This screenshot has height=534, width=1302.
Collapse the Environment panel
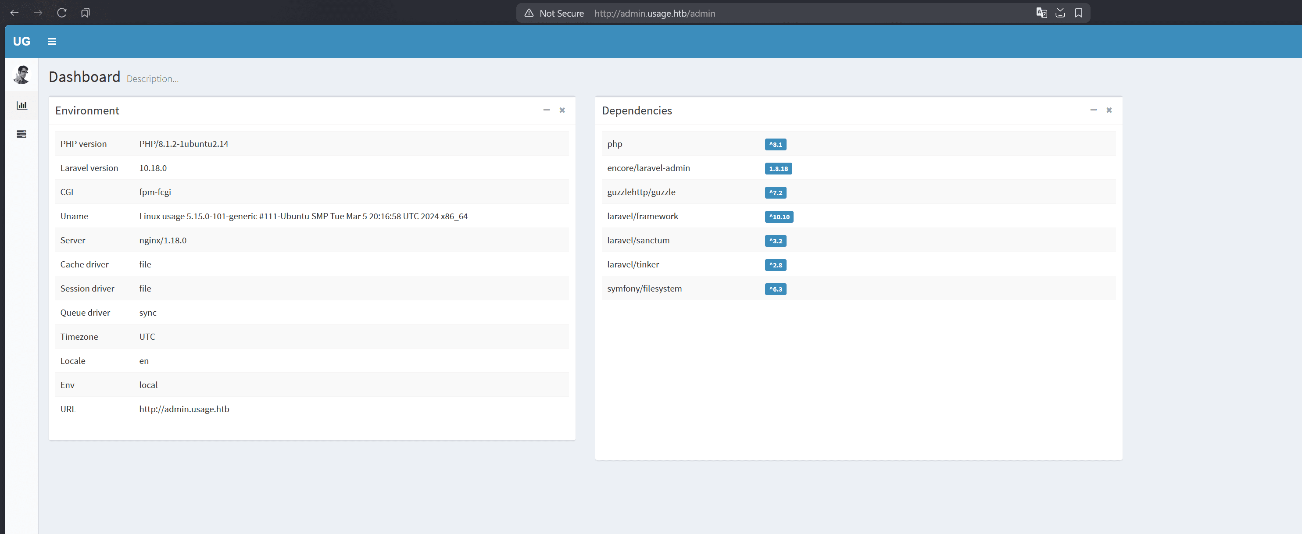tap(547, 110)
